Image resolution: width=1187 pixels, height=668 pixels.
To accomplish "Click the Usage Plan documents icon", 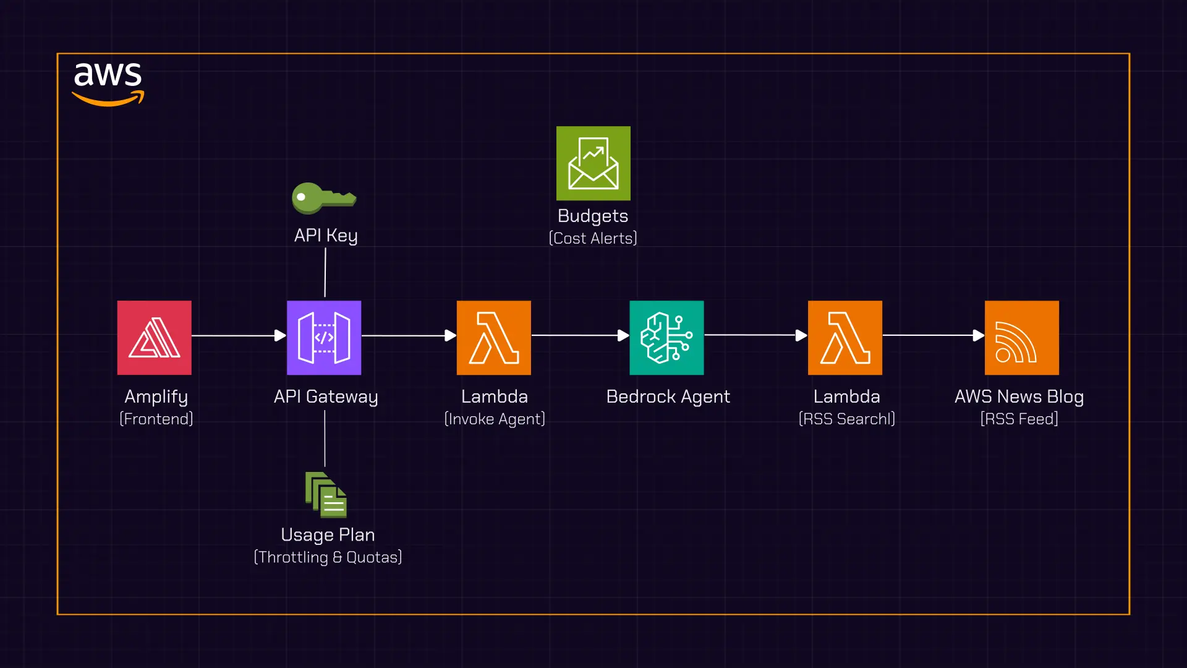I will point(326,495).
